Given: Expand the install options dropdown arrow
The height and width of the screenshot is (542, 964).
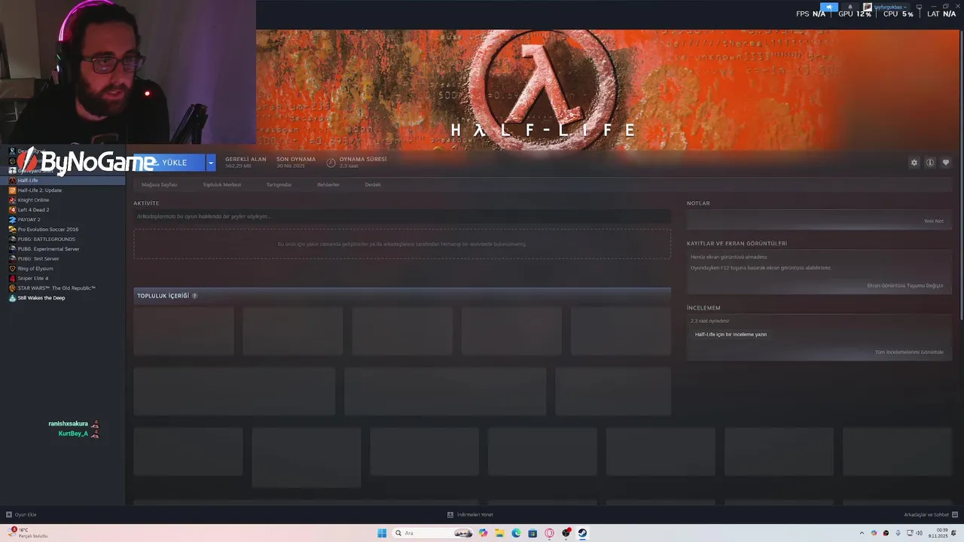Looking at the screenshot, I should pos(211,163).
